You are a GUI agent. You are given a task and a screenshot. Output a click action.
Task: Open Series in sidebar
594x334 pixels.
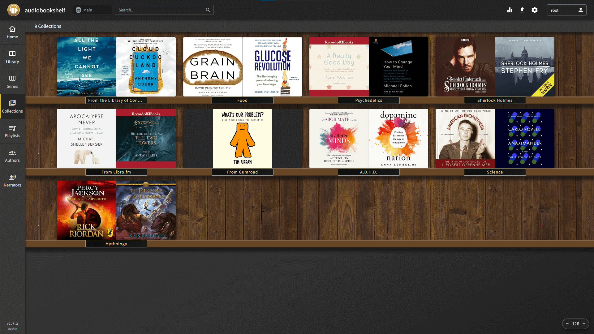pos(12,82)
